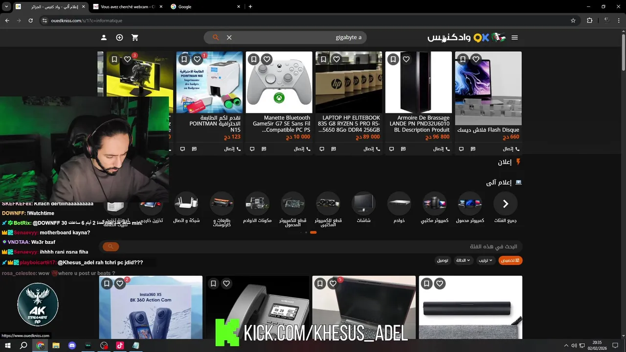Bookmark this page with the star

[x=573, y=21]
